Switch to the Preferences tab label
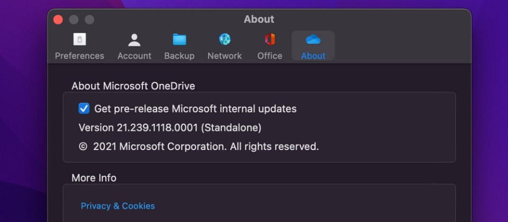Image resolution: width=508 pixels, height=222 pixels. [79, 56]
